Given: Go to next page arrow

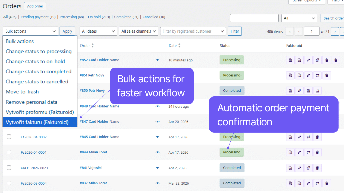Looking at the screenshot, I should [335, 31].
